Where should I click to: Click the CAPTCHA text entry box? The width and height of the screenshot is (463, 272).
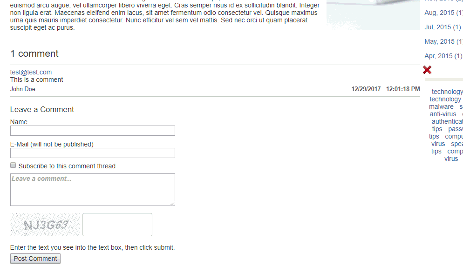click(x=117, y=225)
